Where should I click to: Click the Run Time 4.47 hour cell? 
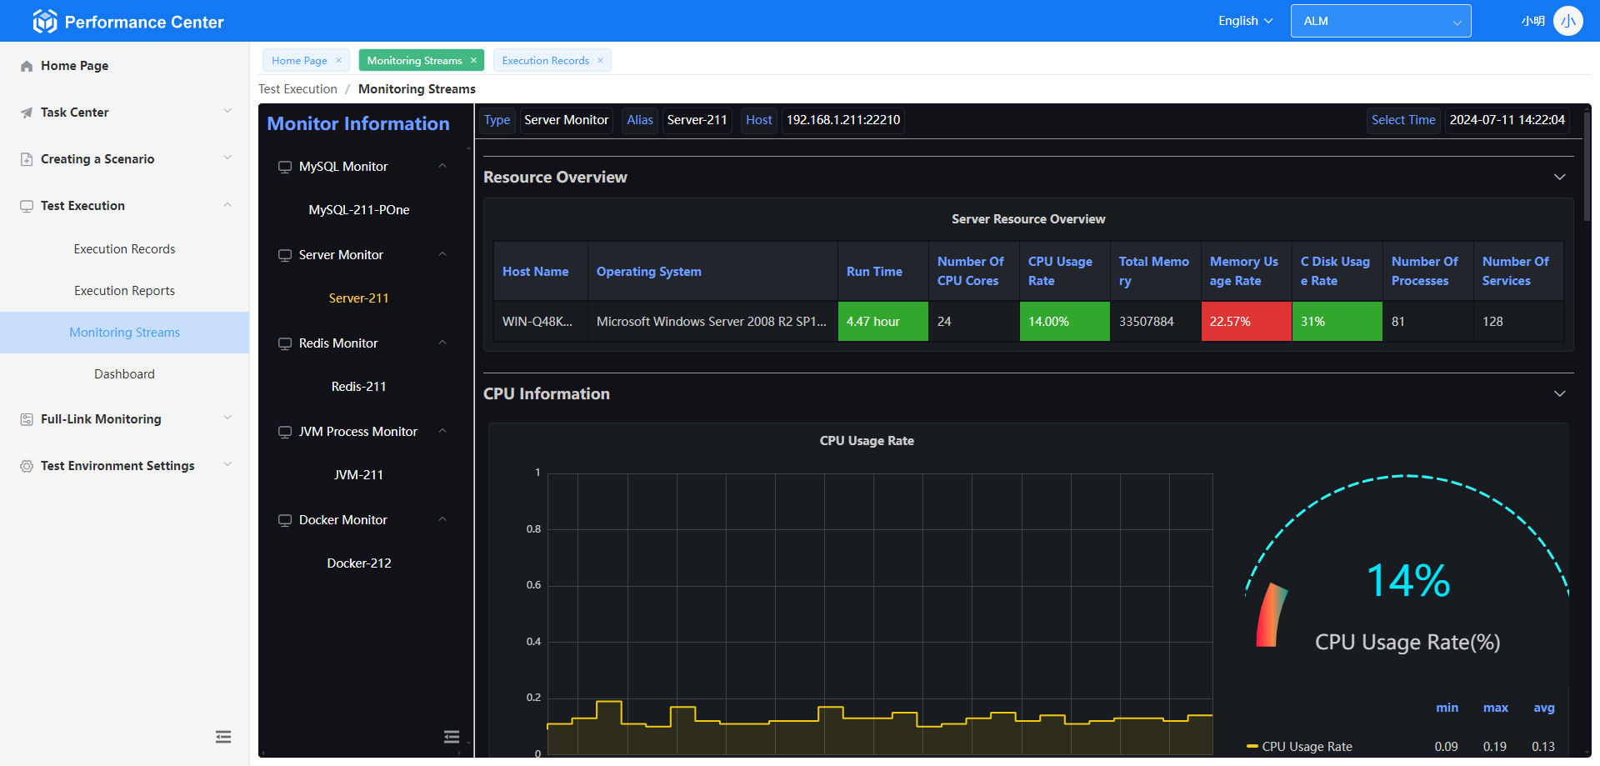pos(882,322)
